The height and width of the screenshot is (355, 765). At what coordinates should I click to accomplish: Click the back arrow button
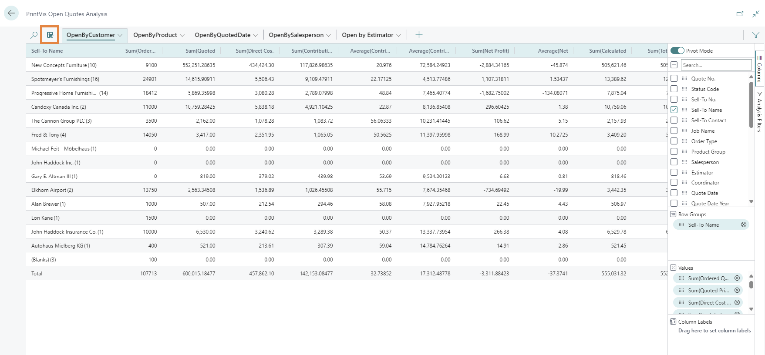click(x=11, y=13)
